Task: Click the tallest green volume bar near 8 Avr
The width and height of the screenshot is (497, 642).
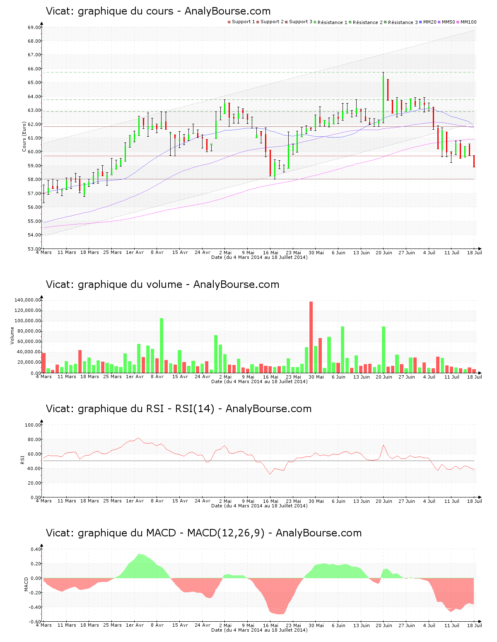Action: pos(162,345)
